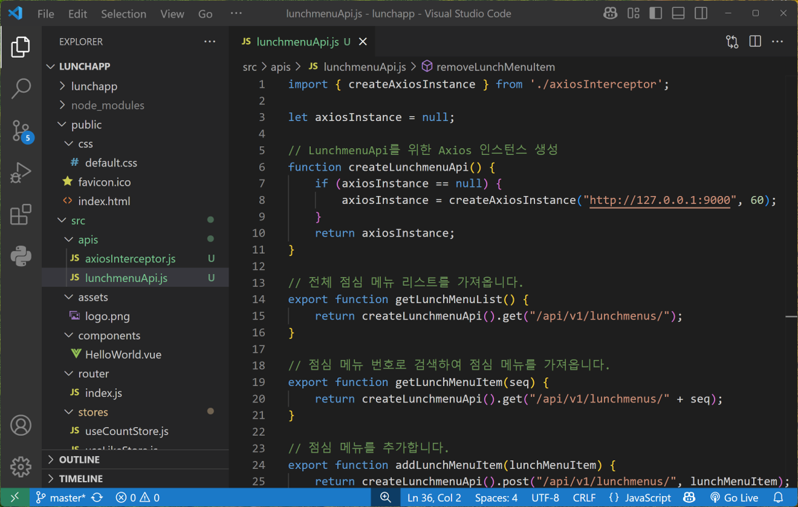Change end of line sequence CRLF
798x507 pixels.
coord(584,497)
